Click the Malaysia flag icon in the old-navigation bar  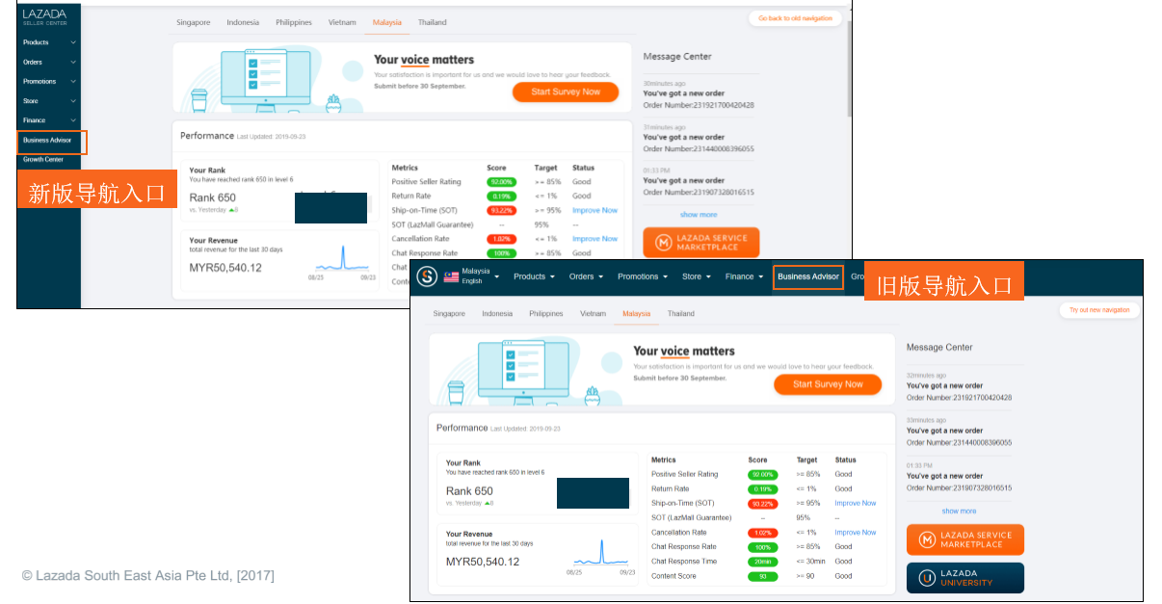pyautogui.click(x=451, y=276)
